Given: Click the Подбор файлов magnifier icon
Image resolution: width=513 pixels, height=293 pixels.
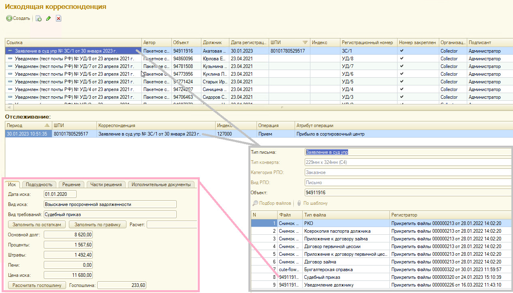Looking at the screenshot, I should 255,203.
